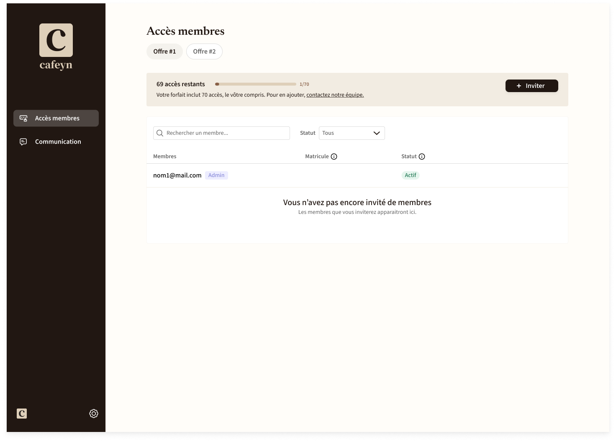
Task: Click the search magnifier icon
Action: pos(160,133)
